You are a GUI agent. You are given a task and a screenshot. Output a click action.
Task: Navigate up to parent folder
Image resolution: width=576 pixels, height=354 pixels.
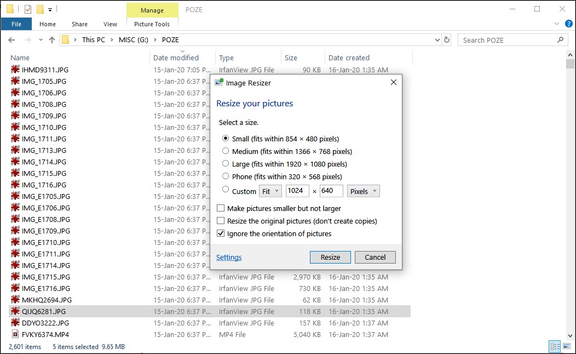pyautogui.click(x=52, y=39)
